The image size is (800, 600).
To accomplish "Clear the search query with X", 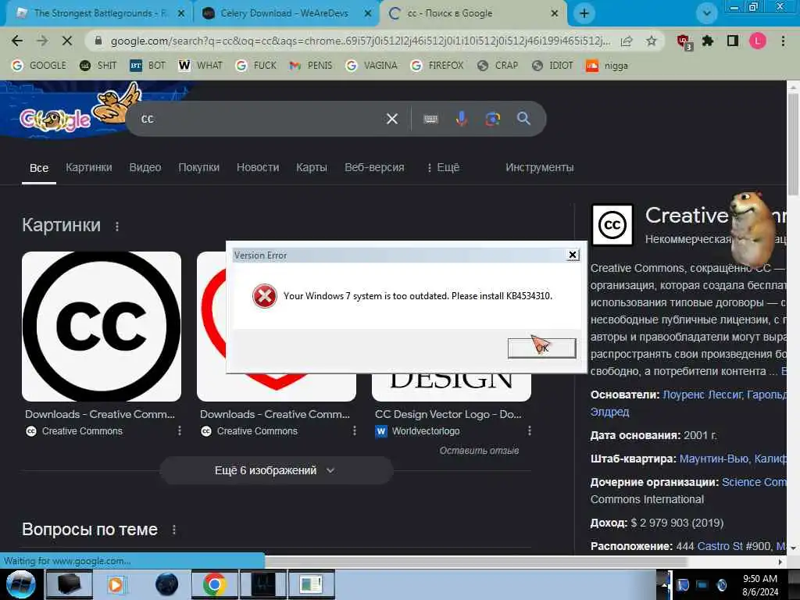I will (x=392, y=119).
